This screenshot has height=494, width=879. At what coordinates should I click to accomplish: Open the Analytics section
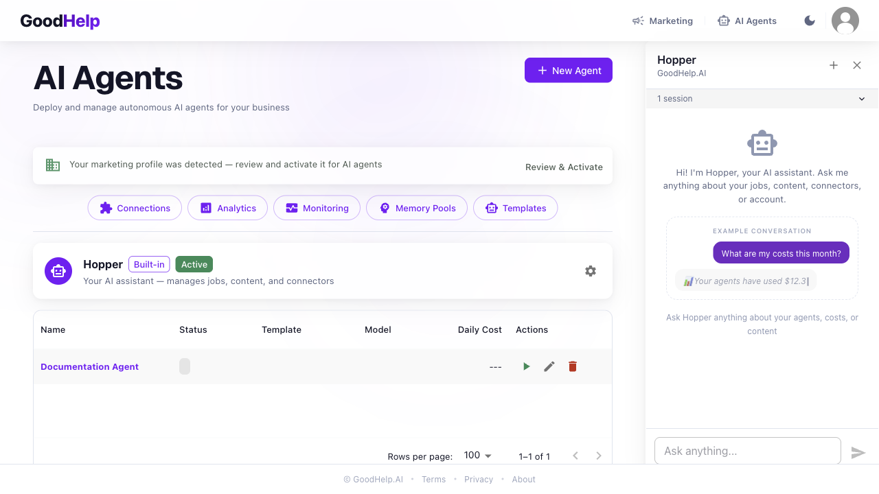tap(228, 208)
